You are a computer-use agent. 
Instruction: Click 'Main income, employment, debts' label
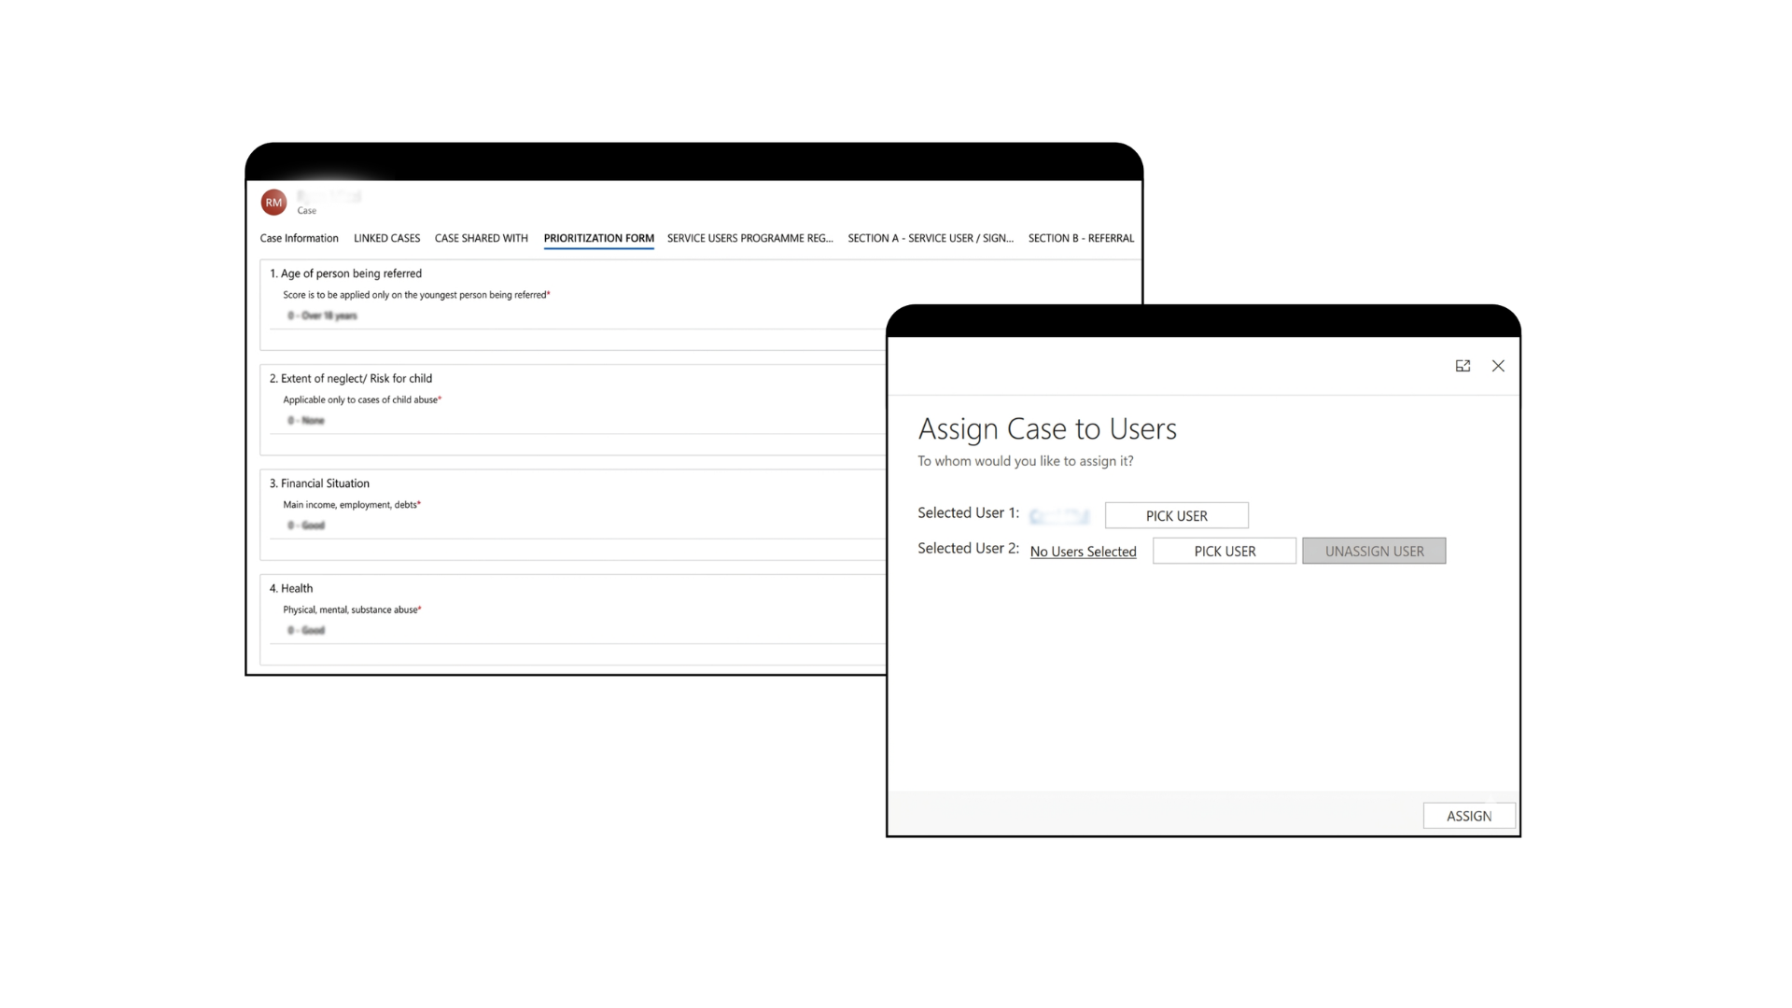coord(352,505)
